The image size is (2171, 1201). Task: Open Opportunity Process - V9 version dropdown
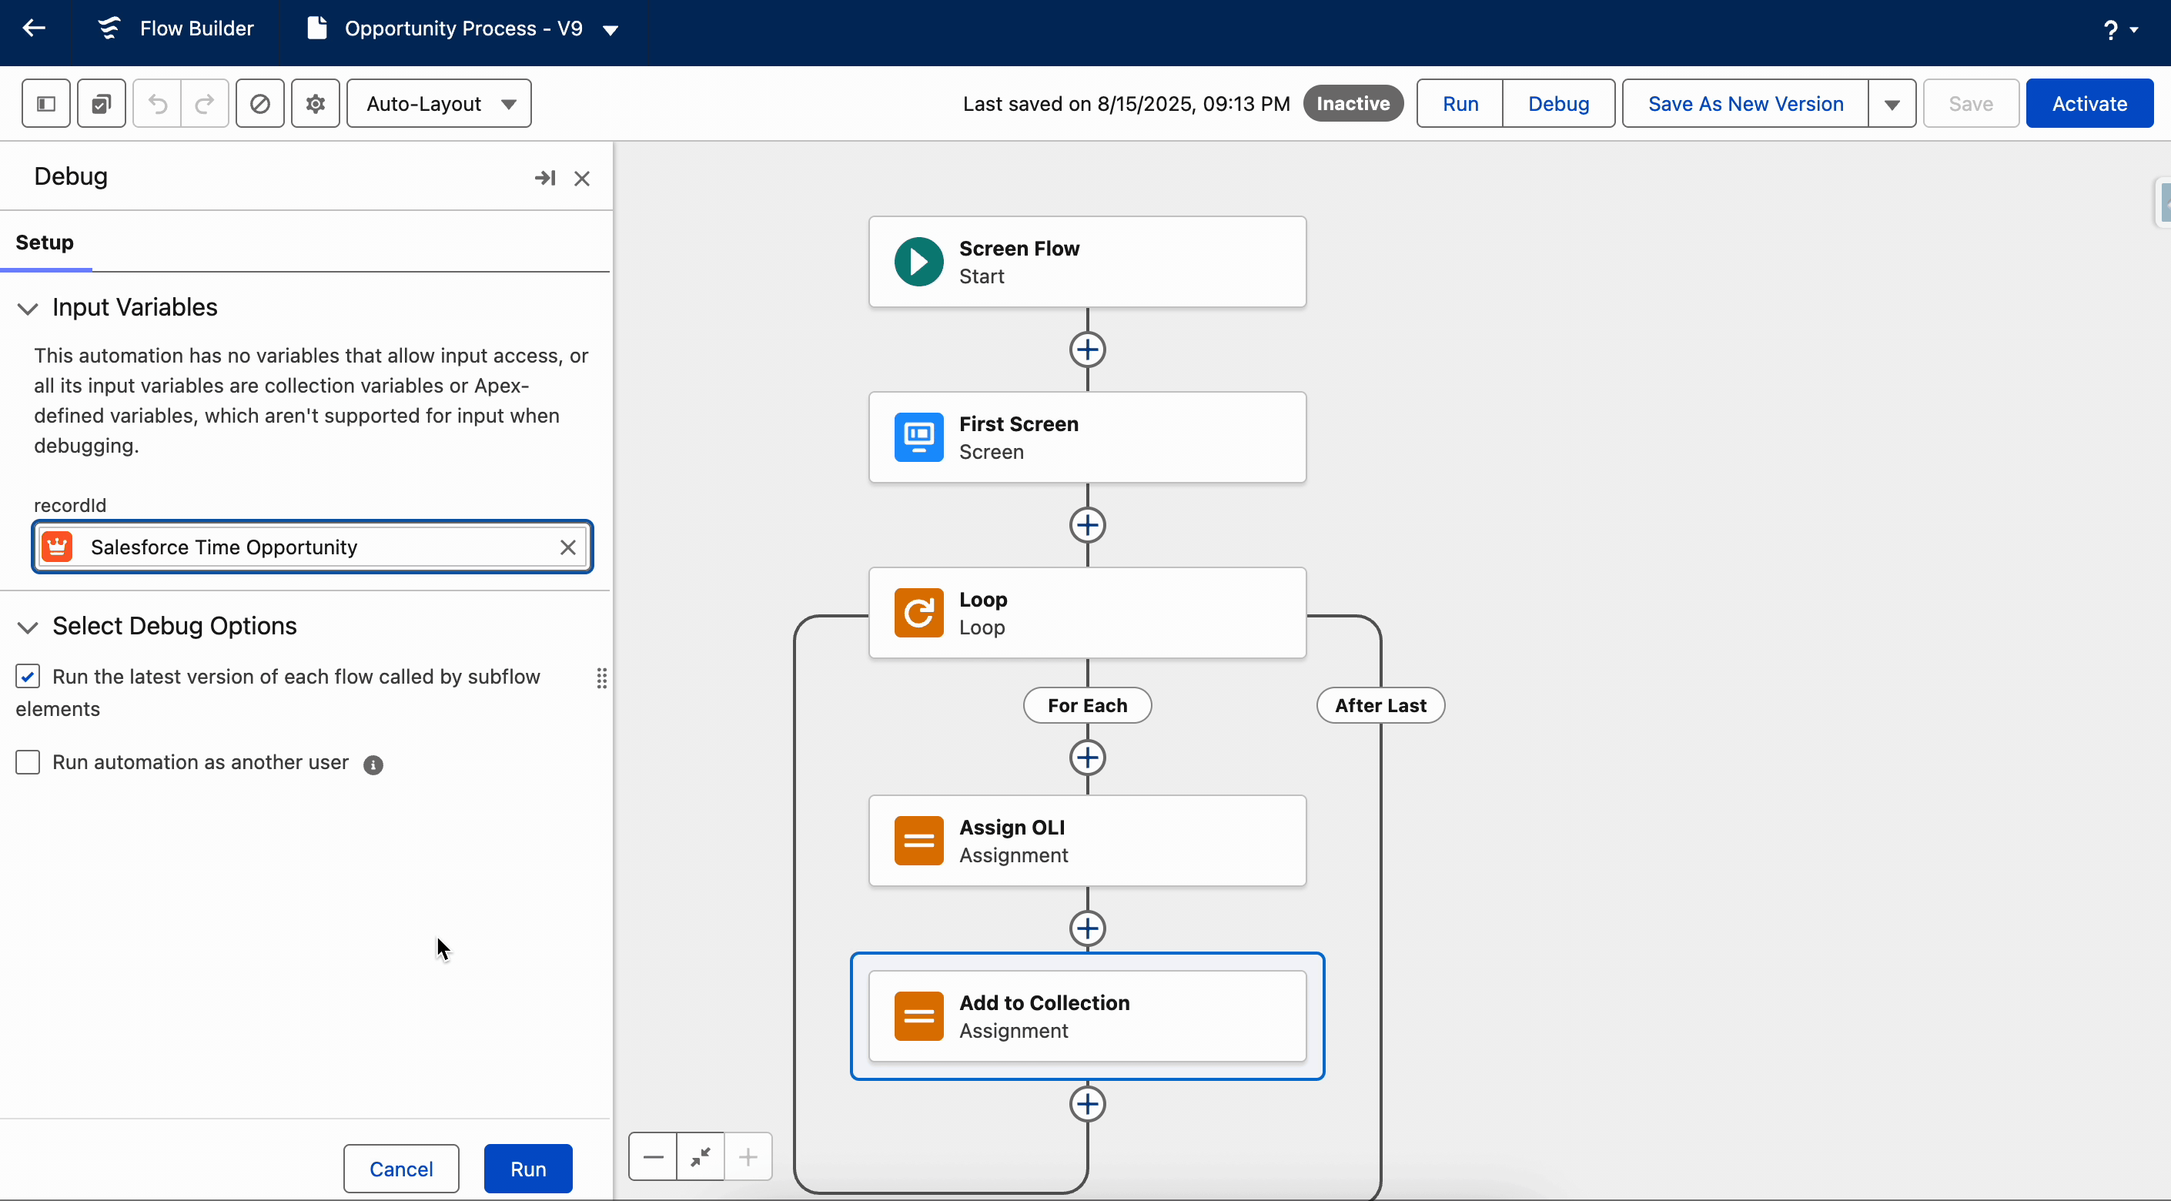coord(611,30)
